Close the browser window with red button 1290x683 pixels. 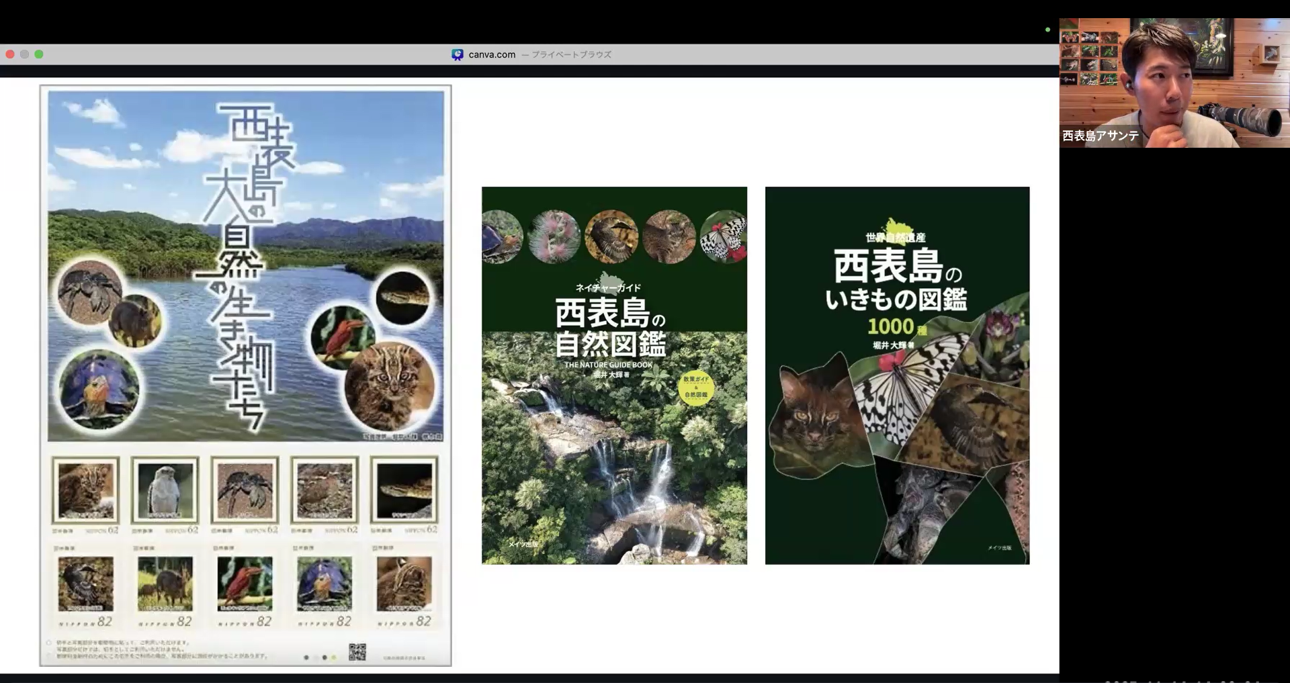[x=10, y=54]
